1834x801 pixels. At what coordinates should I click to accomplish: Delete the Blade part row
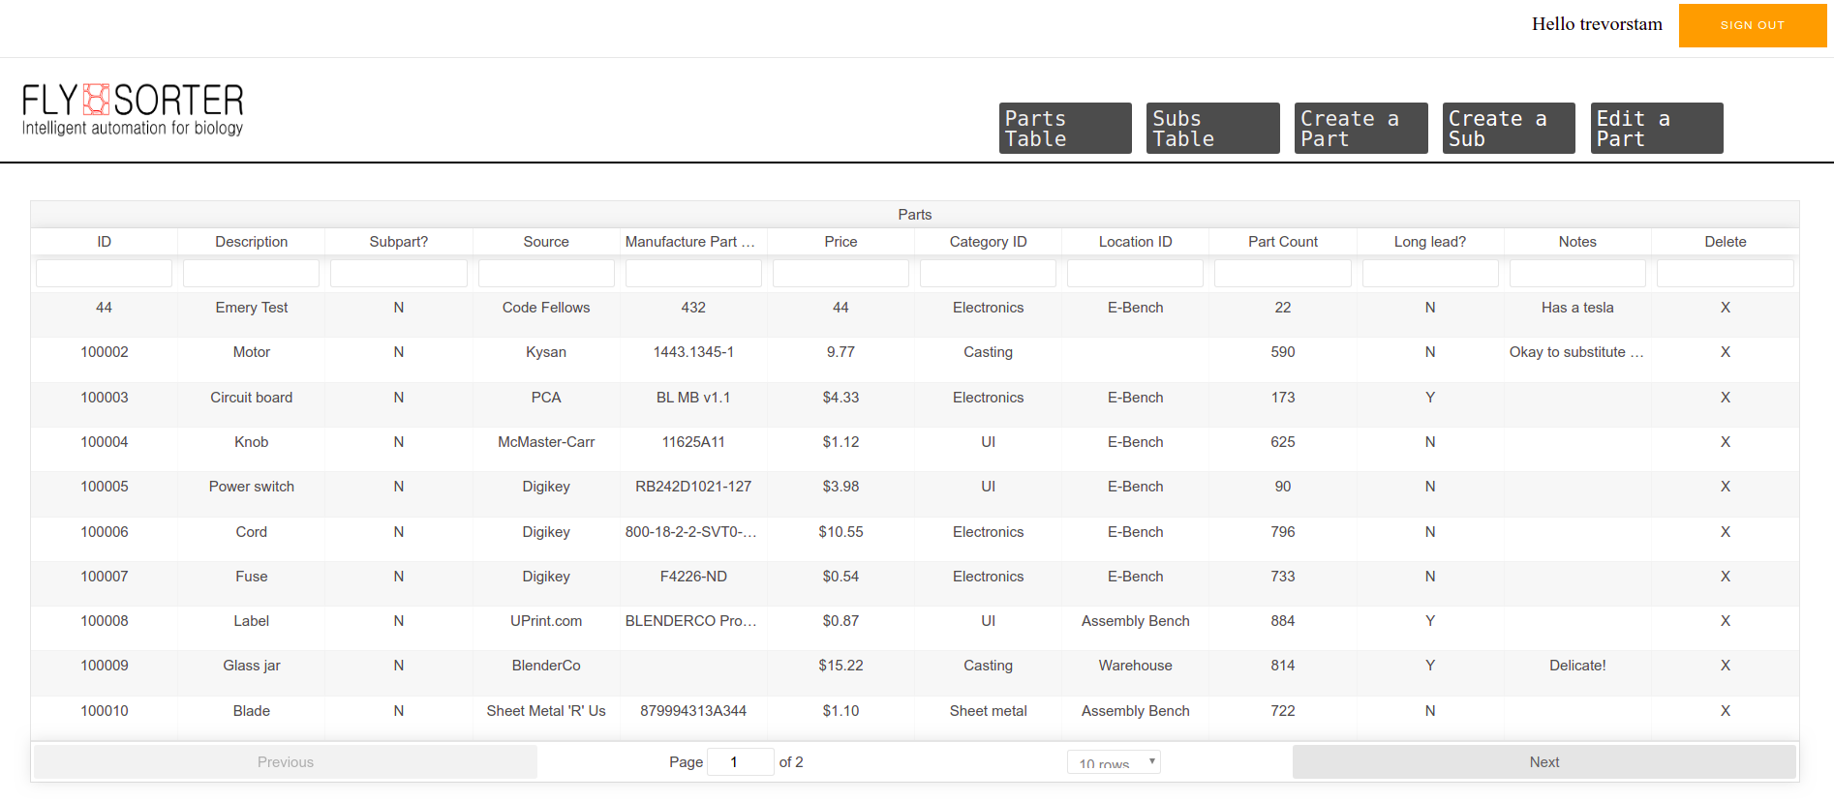click(1725, 711)
